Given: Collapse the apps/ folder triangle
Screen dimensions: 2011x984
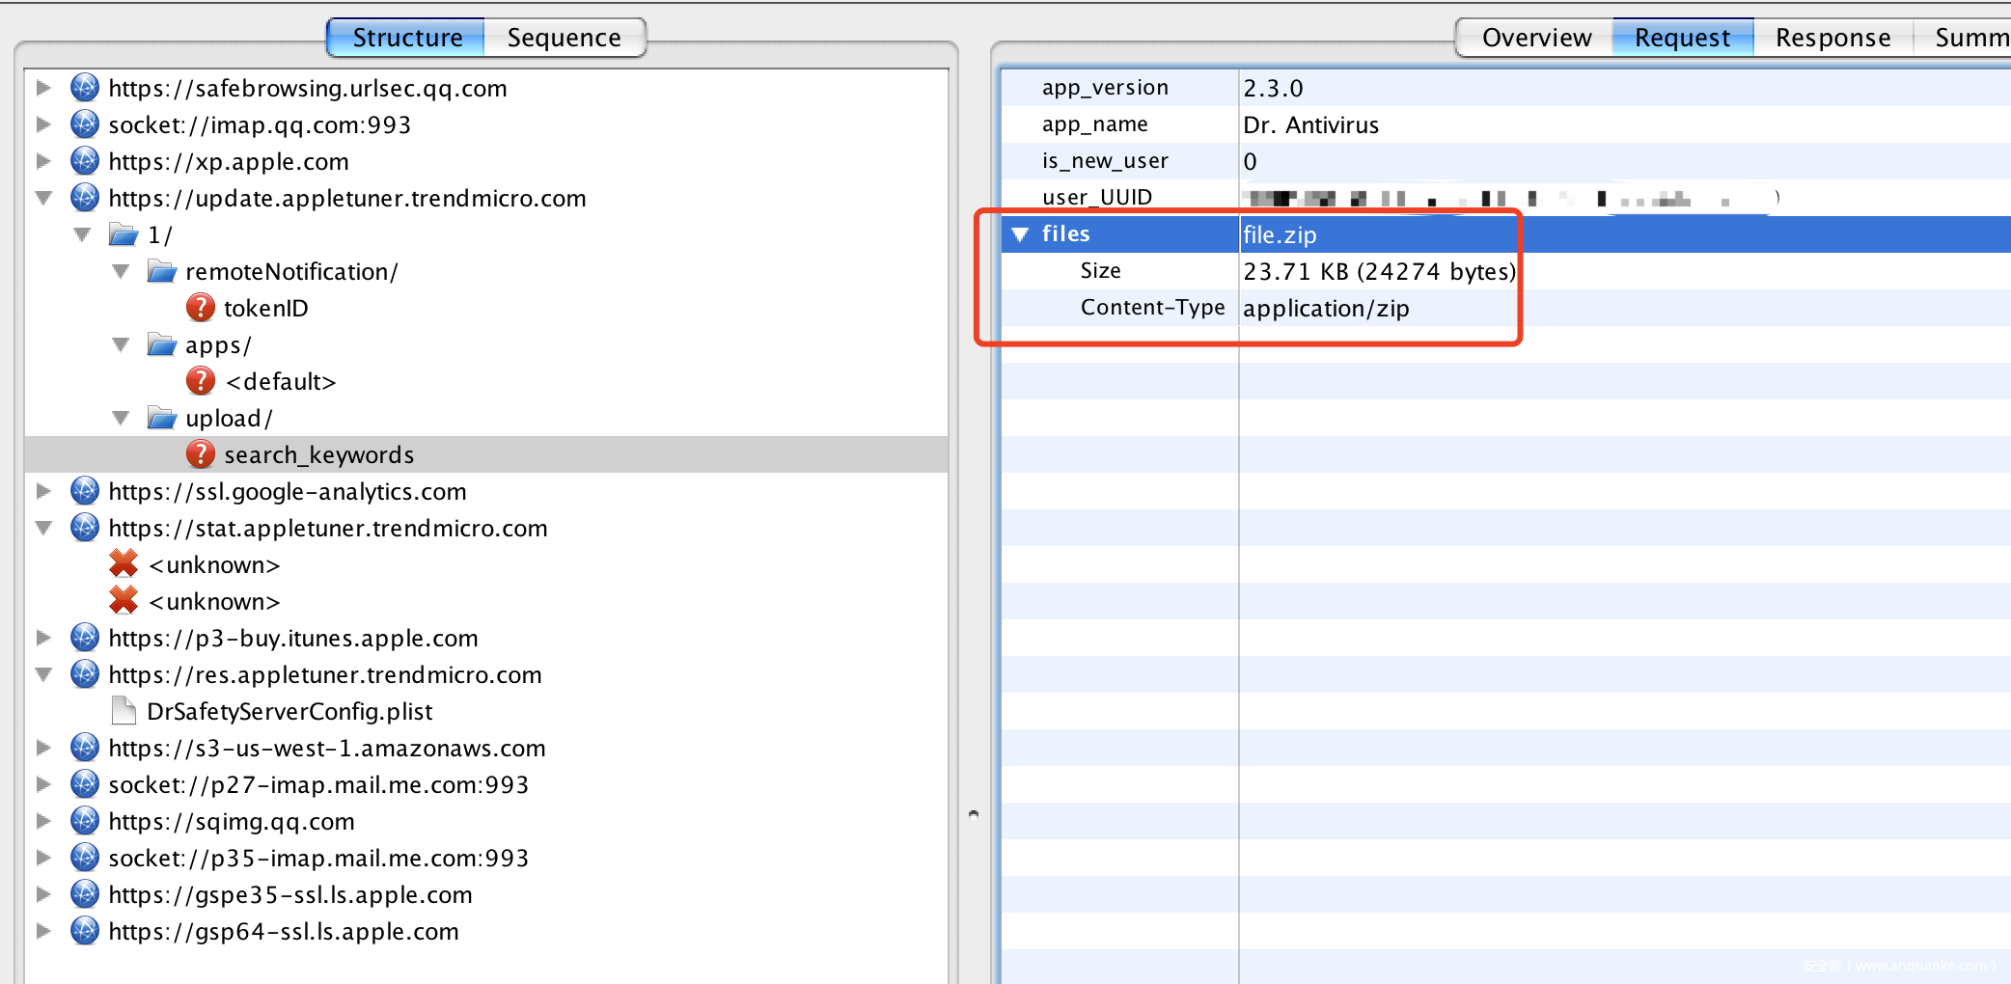Looking at the screenshot, I should tap(121, 344).
